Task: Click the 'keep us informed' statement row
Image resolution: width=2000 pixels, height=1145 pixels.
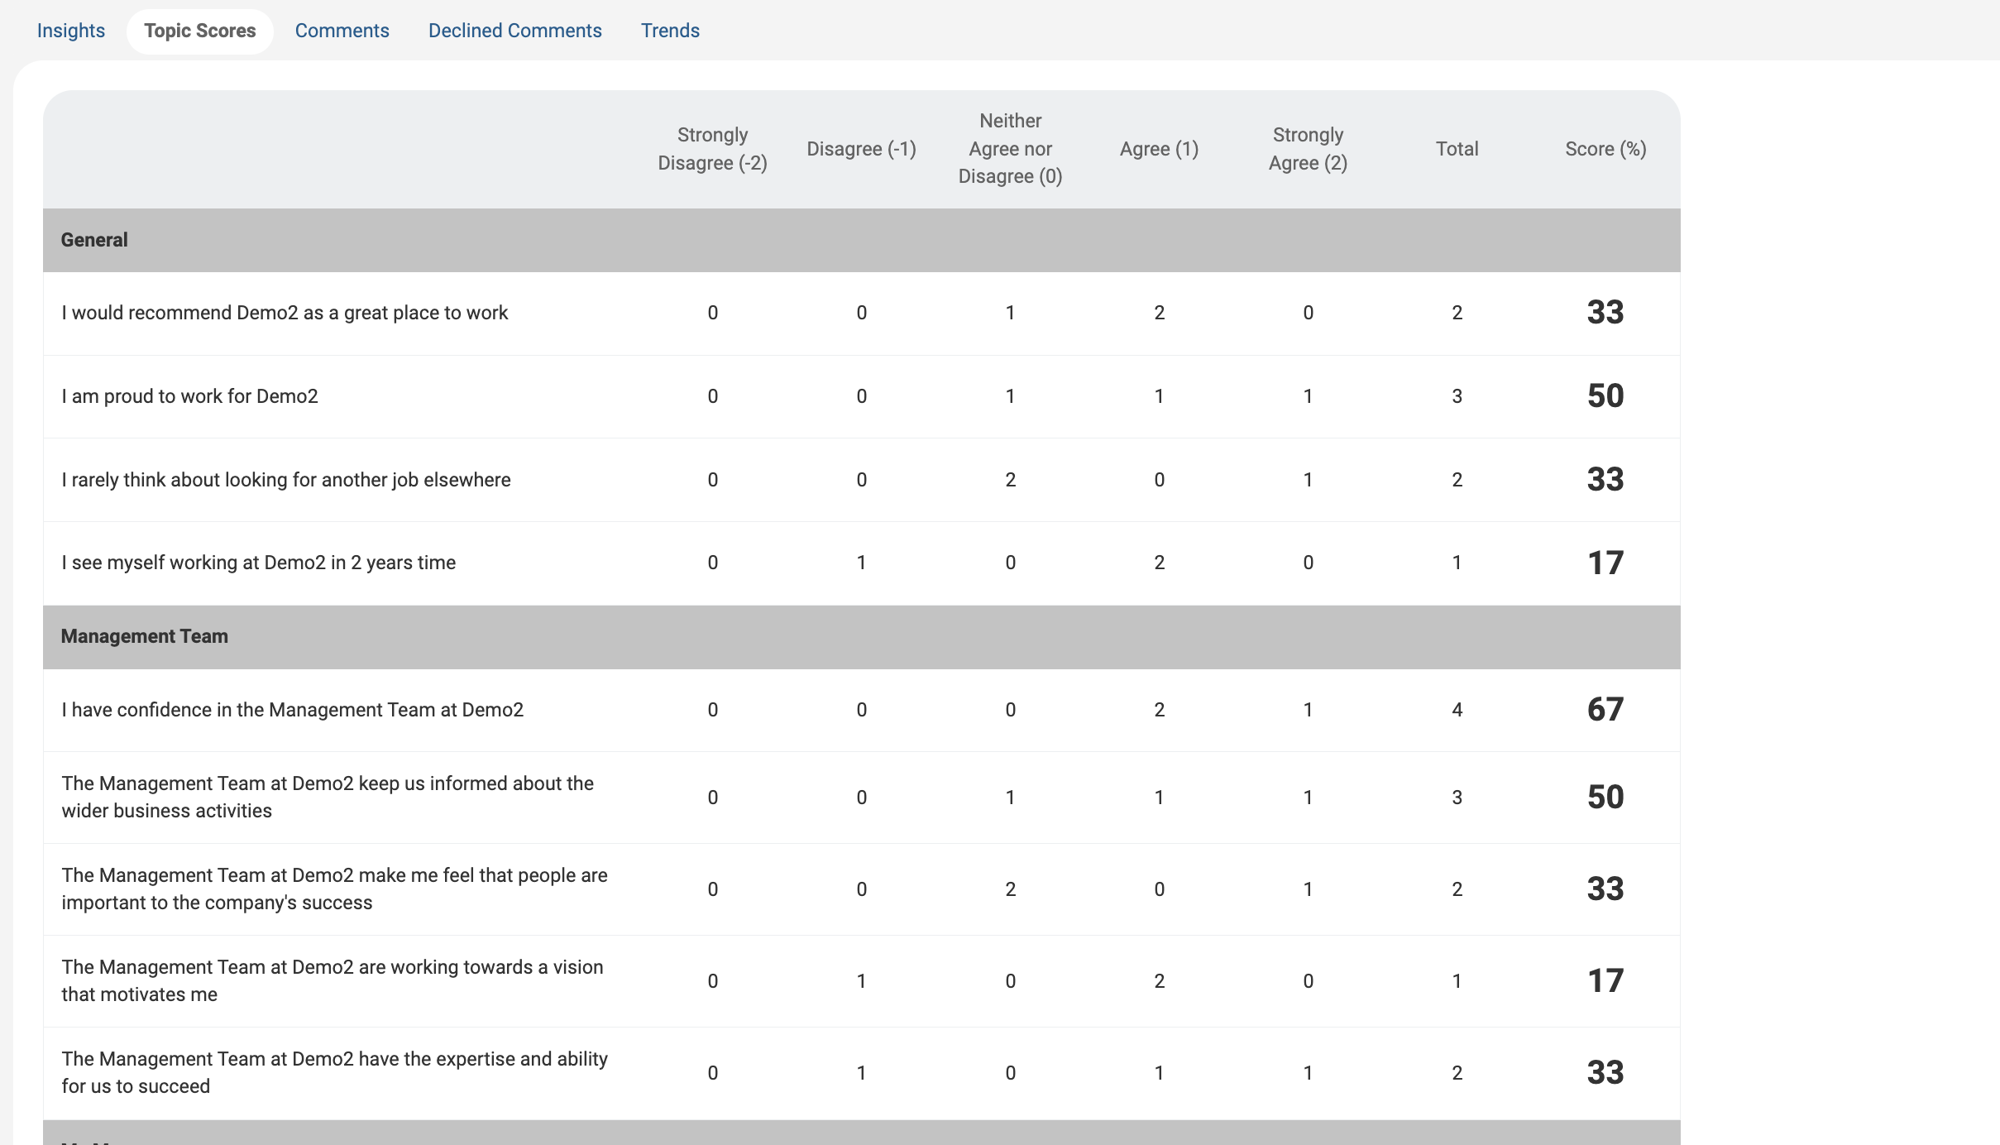Action: 328,797
